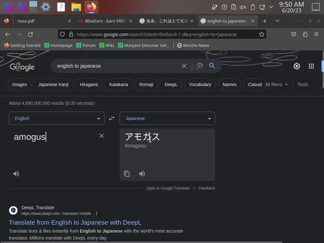Screen dimensions: 324x243
Task: Switch to BloxEarn tab
Action: point(106,21)
